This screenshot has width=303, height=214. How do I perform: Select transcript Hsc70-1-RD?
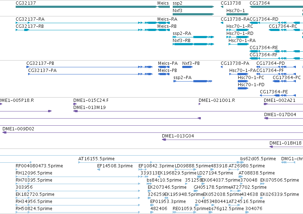[x=240, y=33]
